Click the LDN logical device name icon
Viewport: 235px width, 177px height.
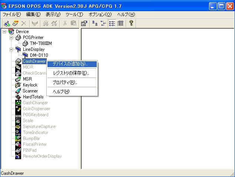pos(16,23)
